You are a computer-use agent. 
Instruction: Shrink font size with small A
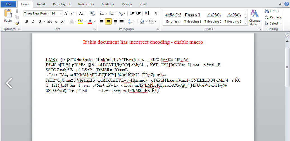[72, 13]
